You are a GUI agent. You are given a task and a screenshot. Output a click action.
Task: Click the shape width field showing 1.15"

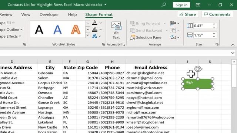coord(203,35)
